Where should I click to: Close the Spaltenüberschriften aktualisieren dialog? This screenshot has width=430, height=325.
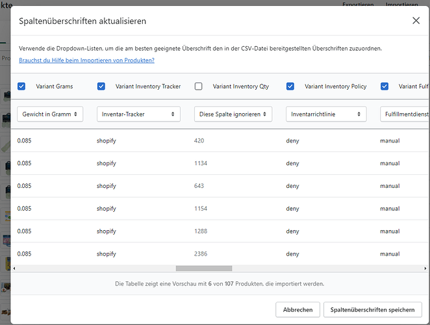click(416, 21)
